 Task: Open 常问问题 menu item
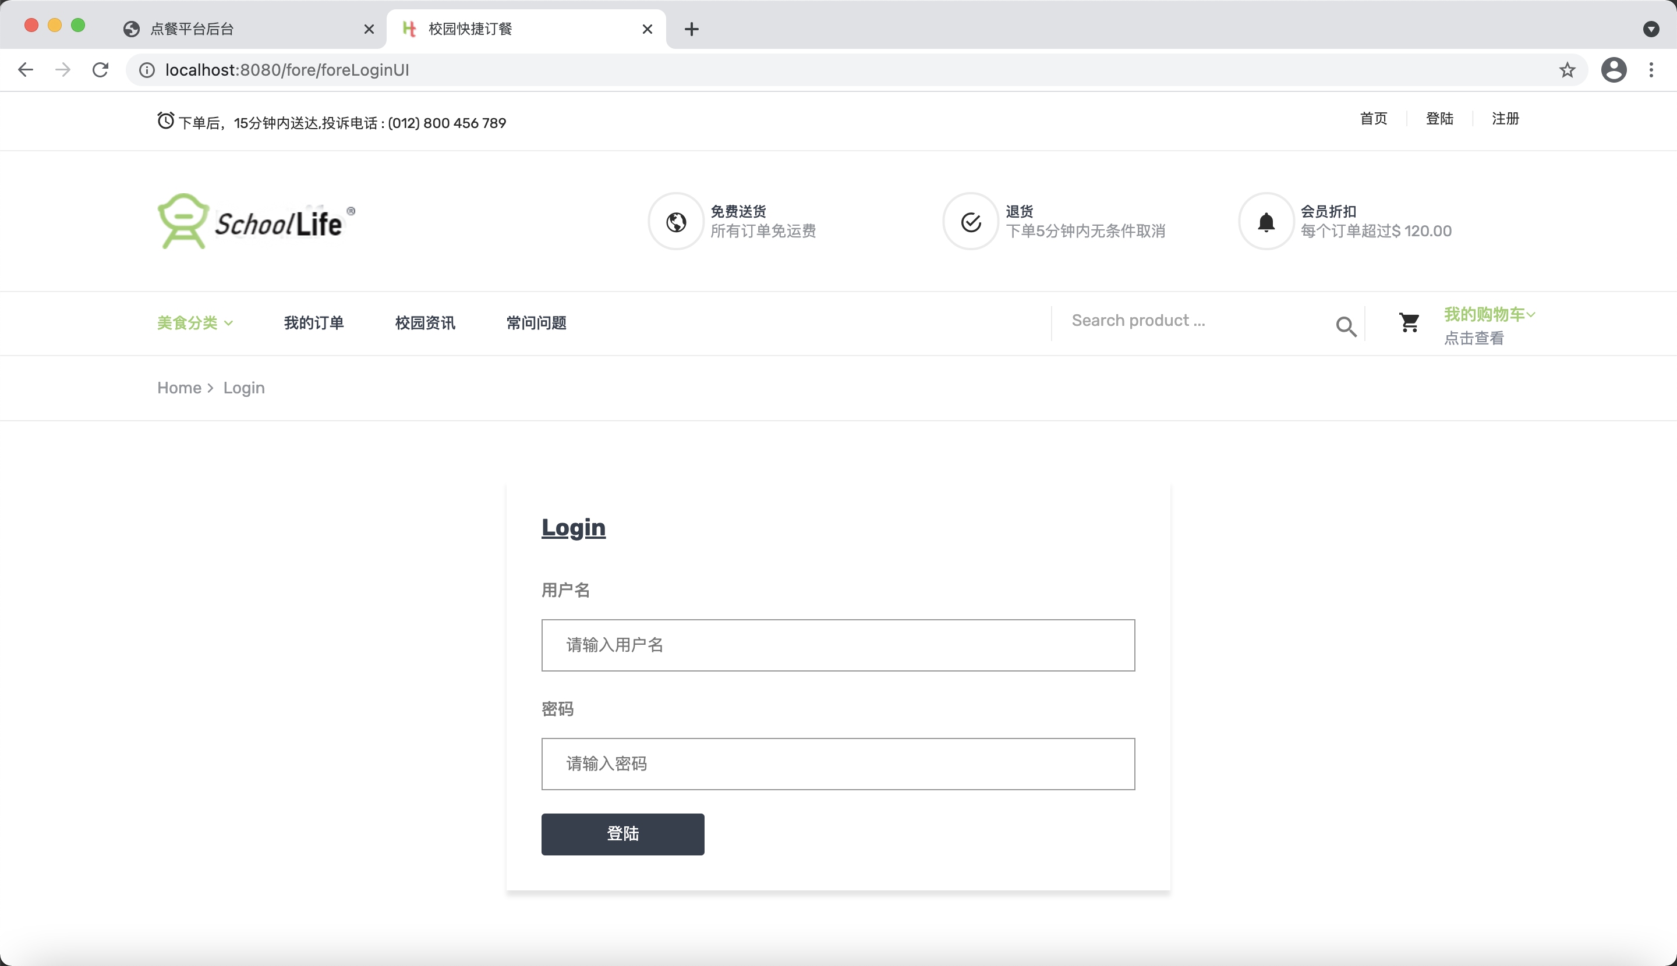tap(536, 323)
